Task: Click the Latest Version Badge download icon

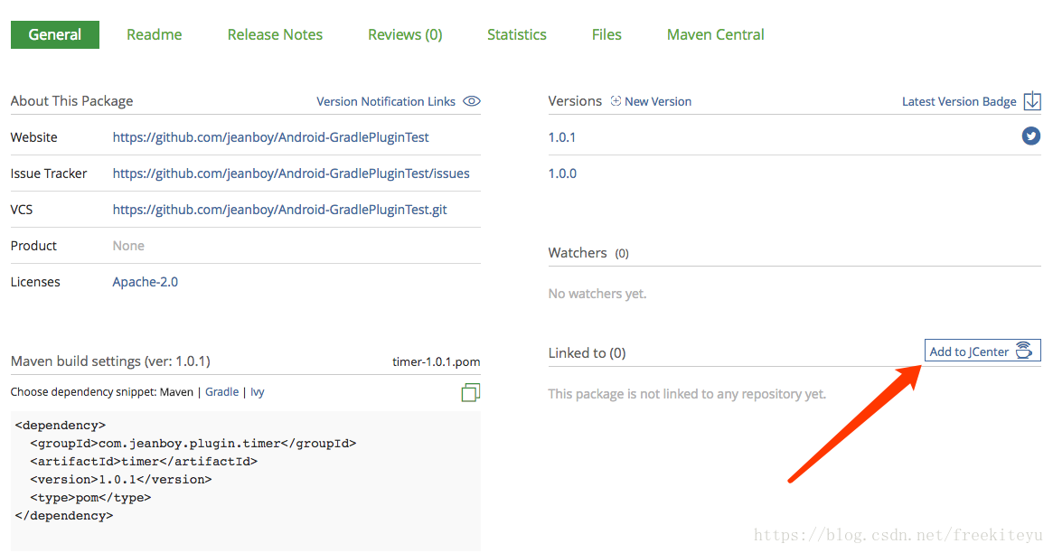Action: coord(1032,101)
